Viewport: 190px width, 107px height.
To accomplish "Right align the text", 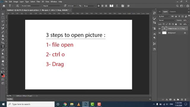I will click(106, 6).
